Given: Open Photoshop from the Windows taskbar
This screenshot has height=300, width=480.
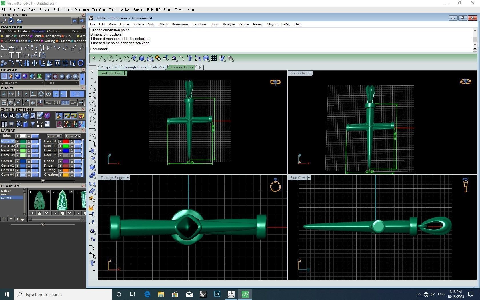Looking at the screenshot, I should 217,294.
